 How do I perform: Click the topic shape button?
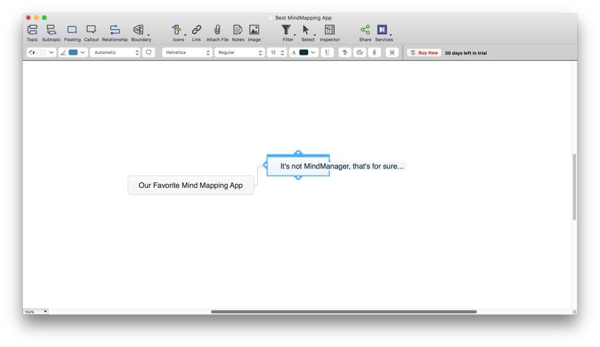point(149,53)
